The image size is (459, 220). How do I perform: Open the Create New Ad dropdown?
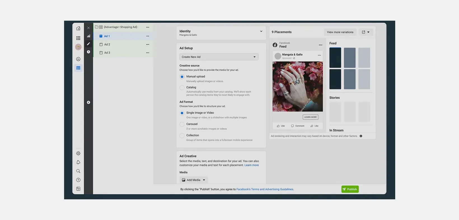tap(219, 57)
